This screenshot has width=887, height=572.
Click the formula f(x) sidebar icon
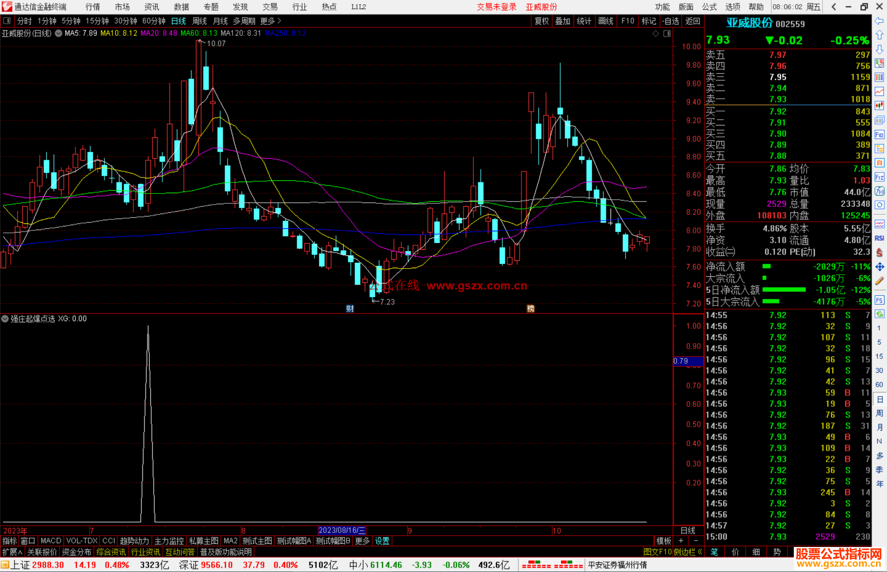(x=879, y=191)
